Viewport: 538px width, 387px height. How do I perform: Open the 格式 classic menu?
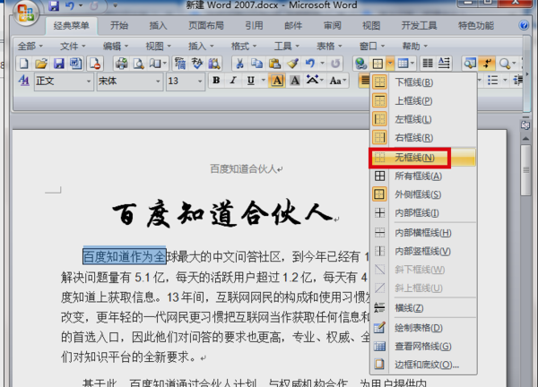coord(244,46)
